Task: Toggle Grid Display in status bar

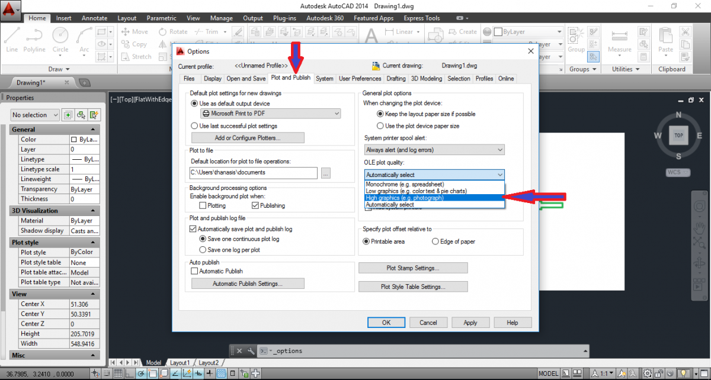Action: pos(119,373)
